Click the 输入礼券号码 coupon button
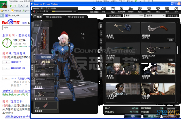This screenshot has width=181, height=119. coord(115,16)
